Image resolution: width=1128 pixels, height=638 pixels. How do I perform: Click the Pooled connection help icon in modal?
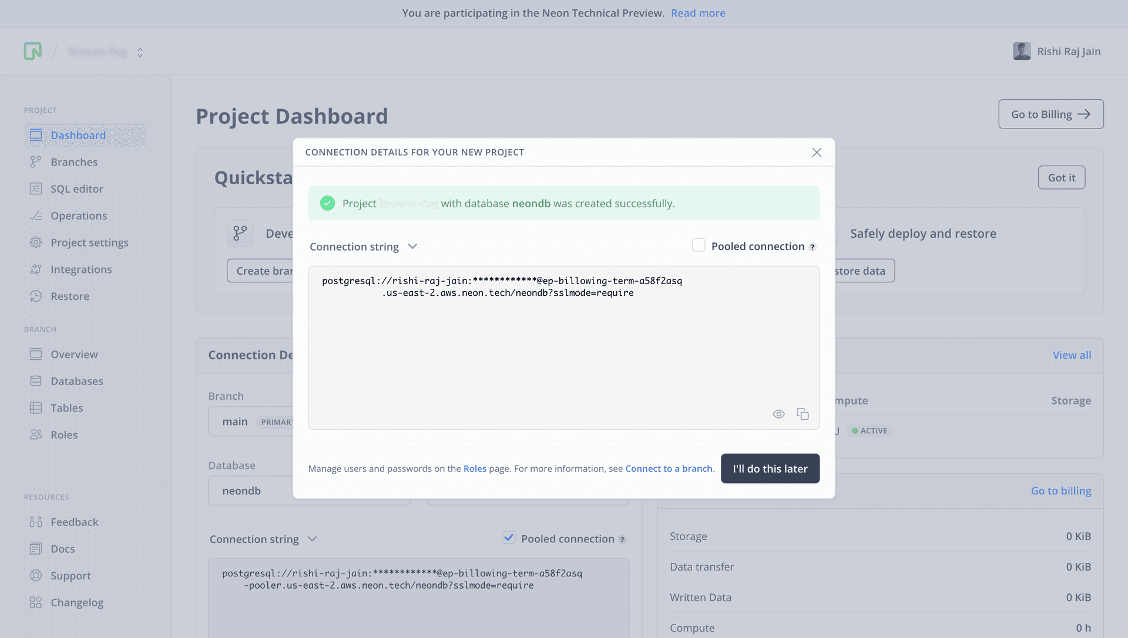[813, 247]
